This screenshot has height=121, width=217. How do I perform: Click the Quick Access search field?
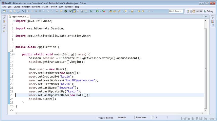[x=176, y=11]
